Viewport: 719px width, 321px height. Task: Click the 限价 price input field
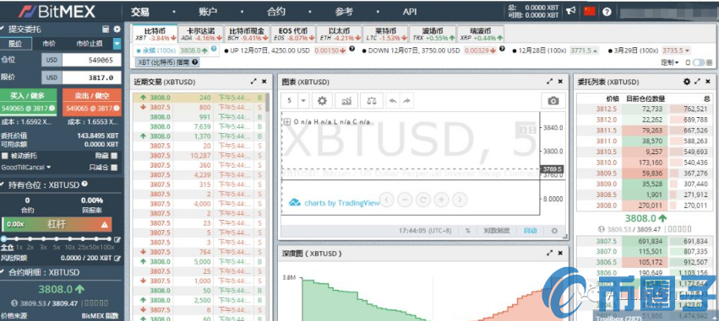[92, 78]
